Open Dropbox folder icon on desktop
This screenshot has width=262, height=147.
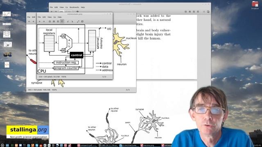[255, 4]
